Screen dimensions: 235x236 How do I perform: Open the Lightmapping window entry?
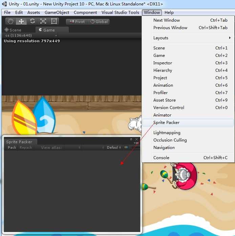click(x=188, y=133)
